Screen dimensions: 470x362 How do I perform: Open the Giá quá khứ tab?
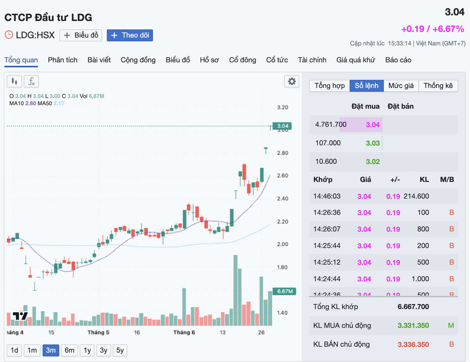point(356,60)
